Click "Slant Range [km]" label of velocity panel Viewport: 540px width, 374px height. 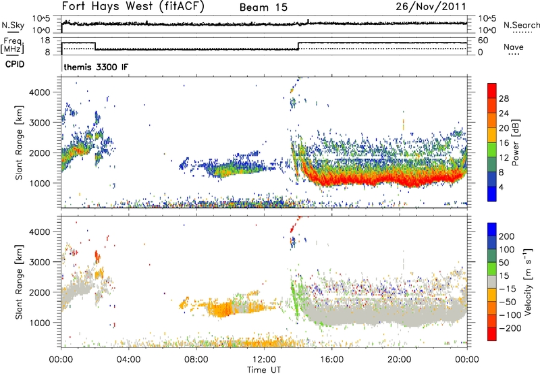pyautogui.click(x=19, y=282)
